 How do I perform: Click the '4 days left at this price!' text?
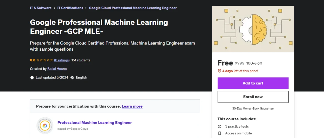(240, 71)
